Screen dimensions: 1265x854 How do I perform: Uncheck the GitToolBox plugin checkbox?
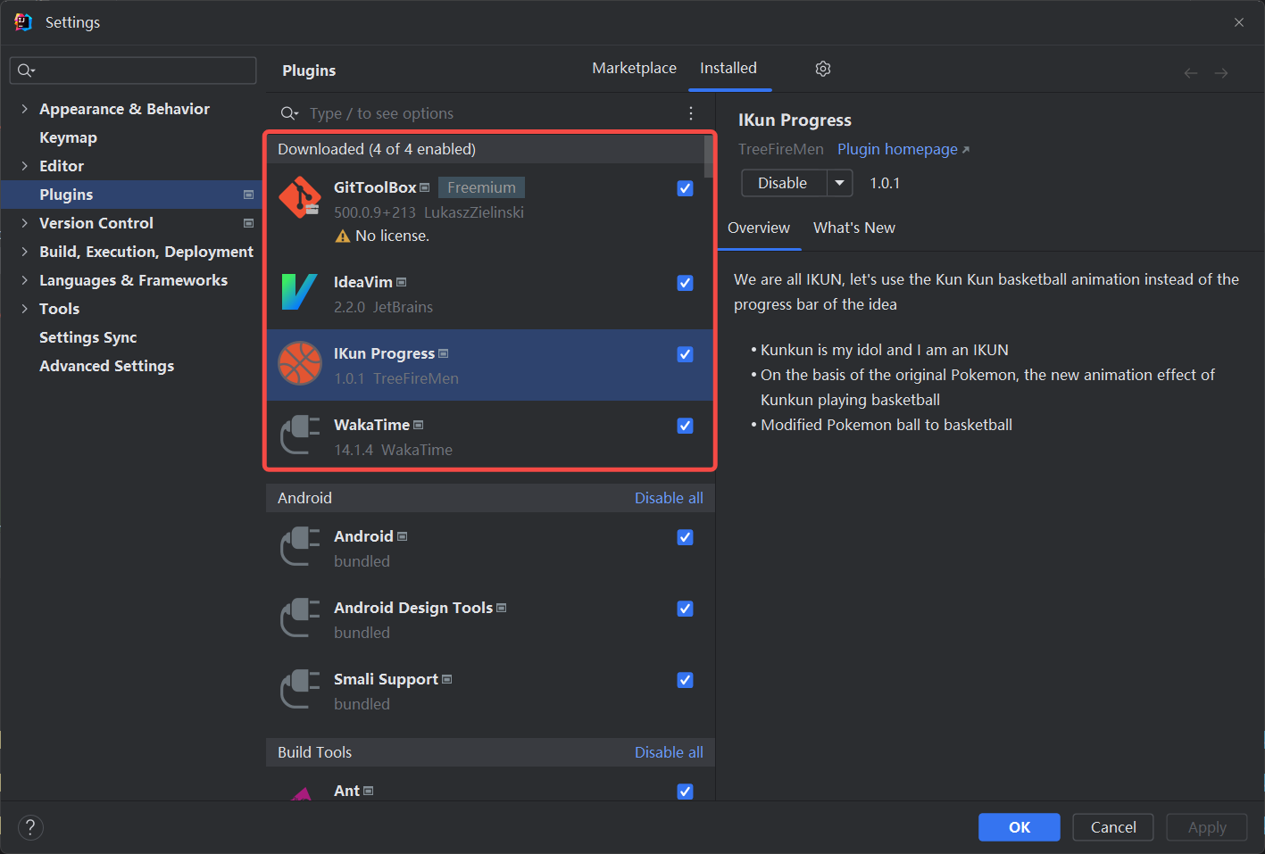point(686,188)
